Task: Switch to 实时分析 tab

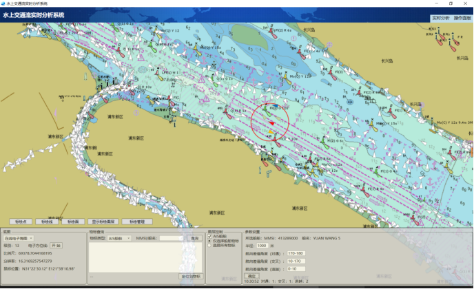Action: (x=440, y=18)
